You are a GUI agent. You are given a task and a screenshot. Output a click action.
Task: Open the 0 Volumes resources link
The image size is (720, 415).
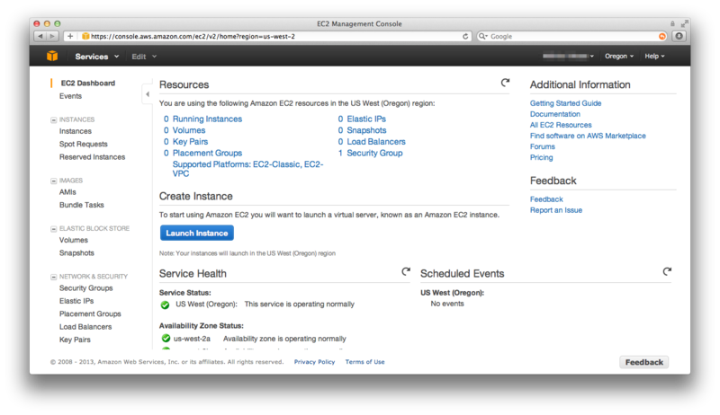[x=184, y=130]
